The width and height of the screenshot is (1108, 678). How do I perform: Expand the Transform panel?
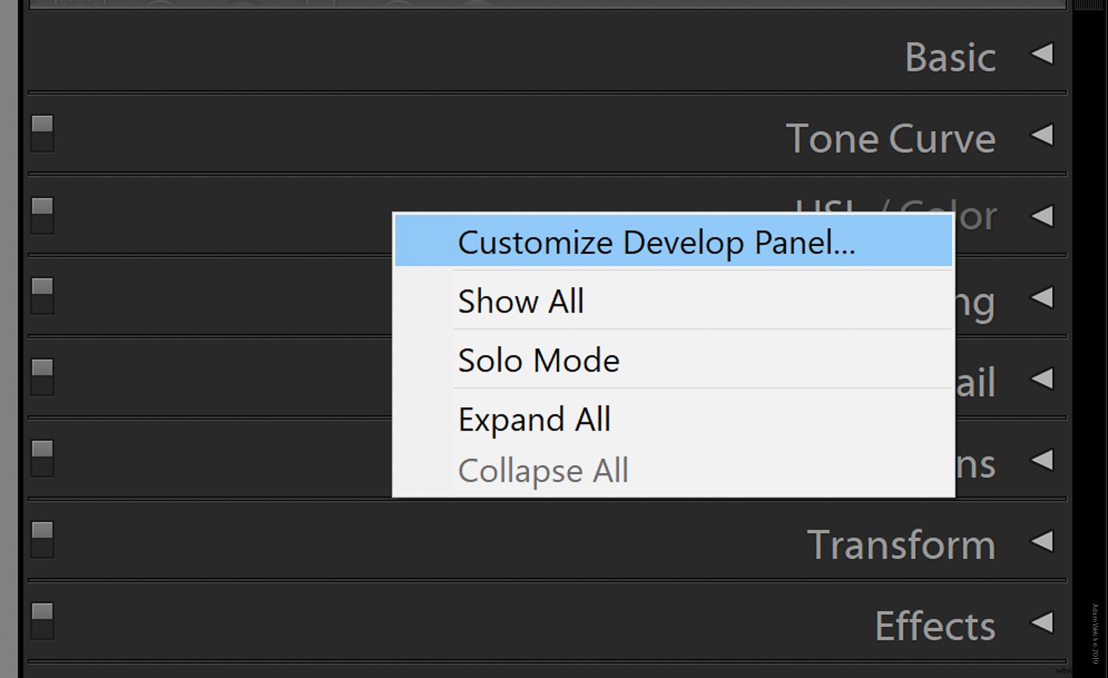1044,541
